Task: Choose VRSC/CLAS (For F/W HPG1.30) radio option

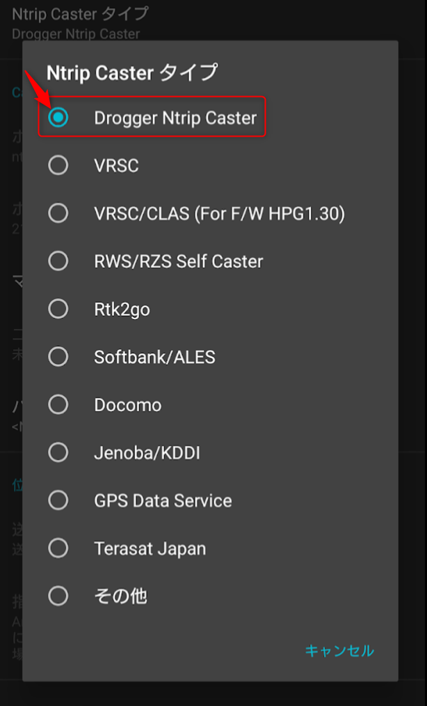Action: pyautogui.click(x=58, y=213)
